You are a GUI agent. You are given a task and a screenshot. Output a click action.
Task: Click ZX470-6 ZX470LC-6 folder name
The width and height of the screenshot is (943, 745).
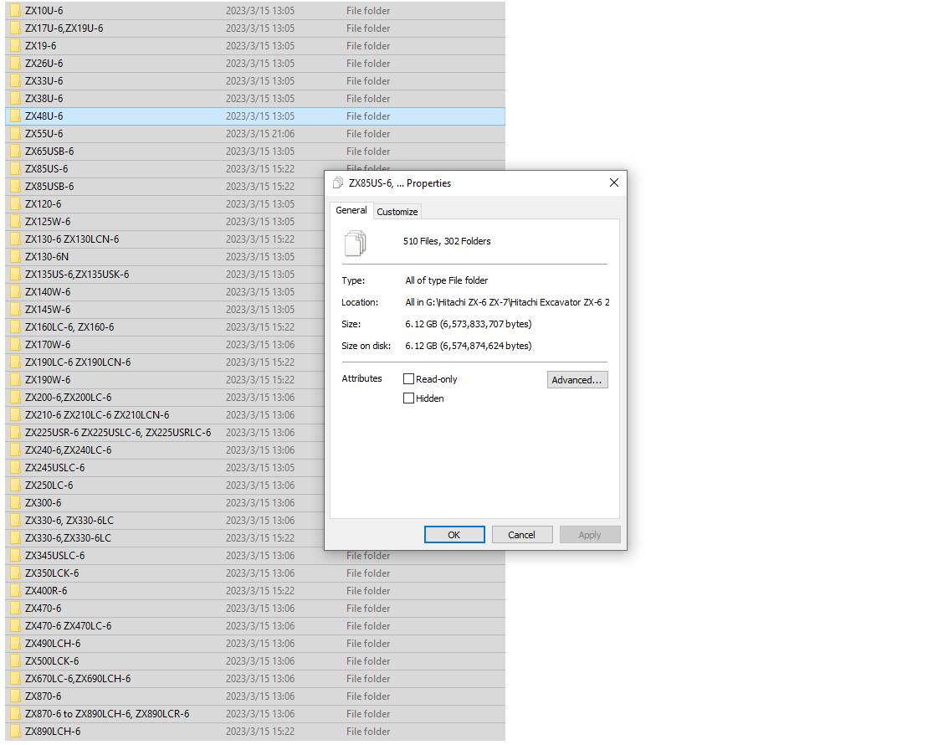click(x=68, y=626)
